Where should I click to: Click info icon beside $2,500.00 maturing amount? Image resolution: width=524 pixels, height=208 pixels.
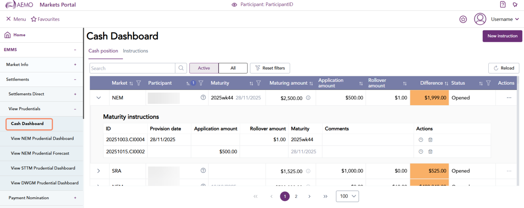click(308, 98)
